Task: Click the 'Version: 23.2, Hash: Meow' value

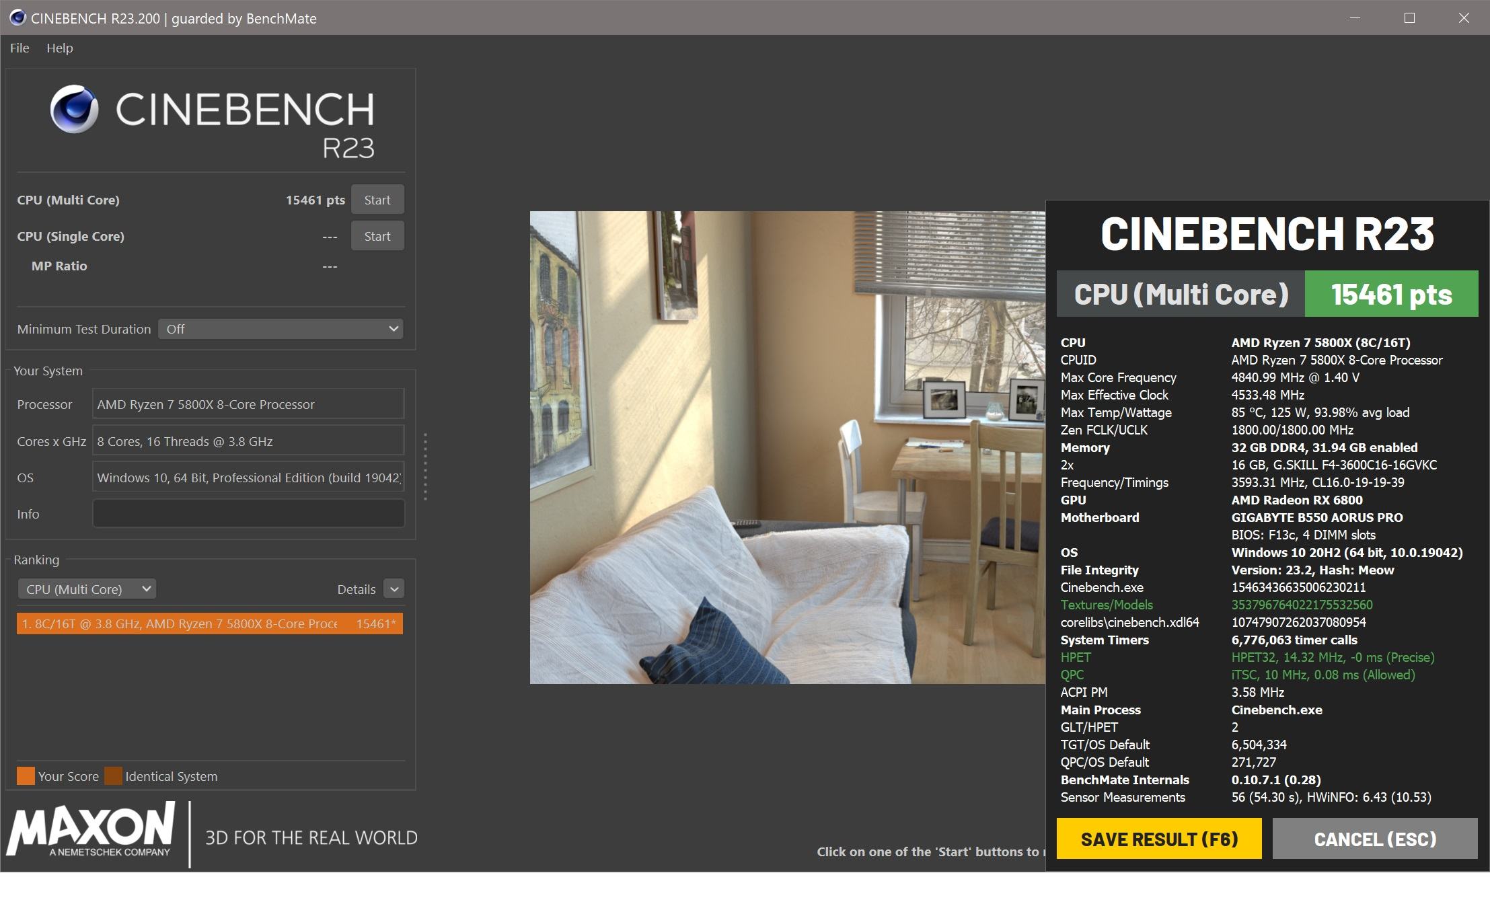Action: [x=1312, y=570]
